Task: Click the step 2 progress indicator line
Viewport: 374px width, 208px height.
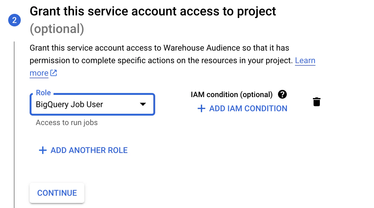Action: pos(14,123)
